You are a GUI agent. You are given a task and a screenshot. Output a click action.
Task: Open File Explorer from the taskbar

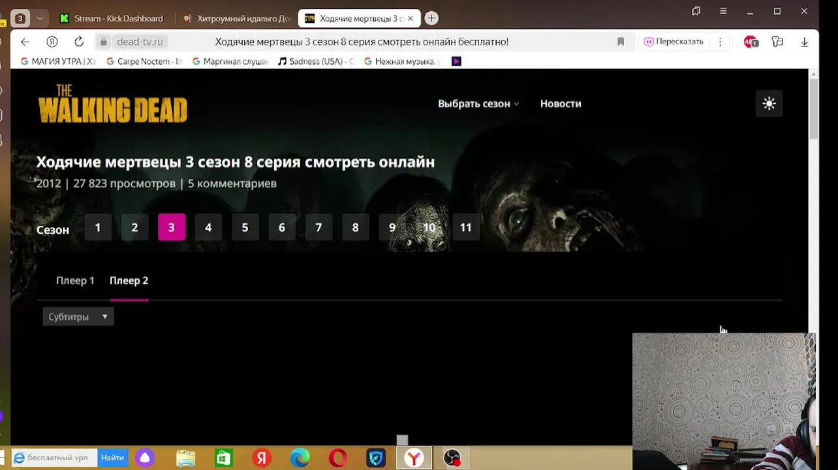(186, 458)
